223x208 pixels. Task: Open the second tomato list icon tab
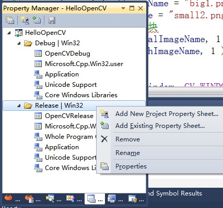pos(32,199)
